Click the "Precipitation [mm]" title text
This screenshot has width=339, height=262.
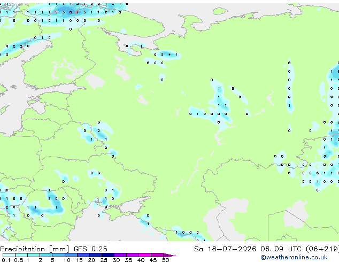coord(35,249)
